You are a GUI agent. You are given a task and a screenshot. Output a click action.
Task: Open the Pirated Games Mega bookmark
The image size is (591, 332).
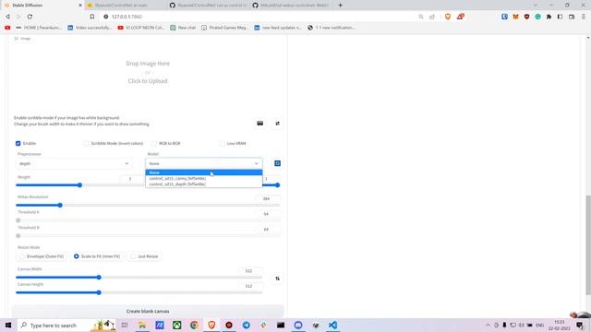click(x=224, y=28)
